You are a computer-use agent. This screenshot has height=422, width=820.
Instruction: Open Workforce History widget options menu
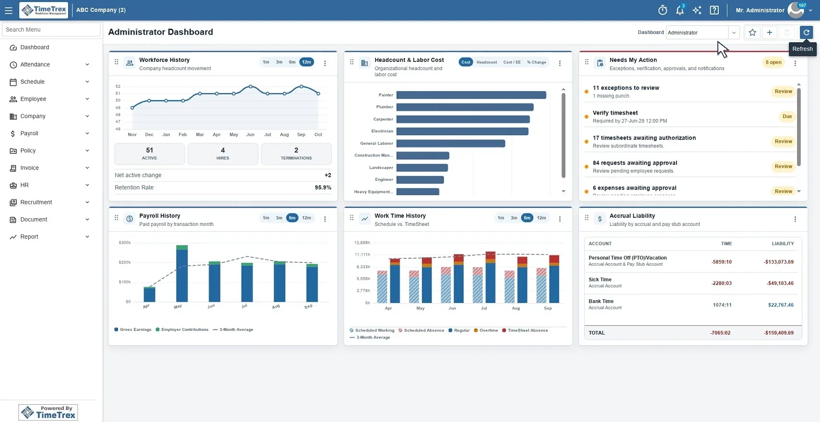[325, 63]
